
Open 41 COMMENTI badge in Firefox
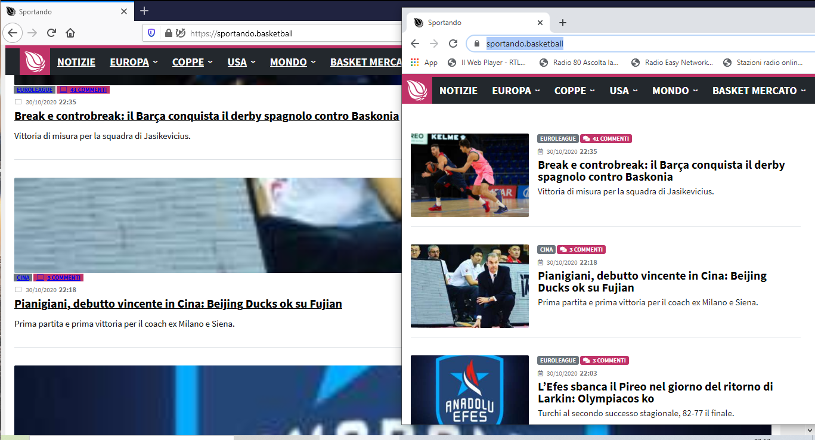pyautogui.click(x=83, y=90)
